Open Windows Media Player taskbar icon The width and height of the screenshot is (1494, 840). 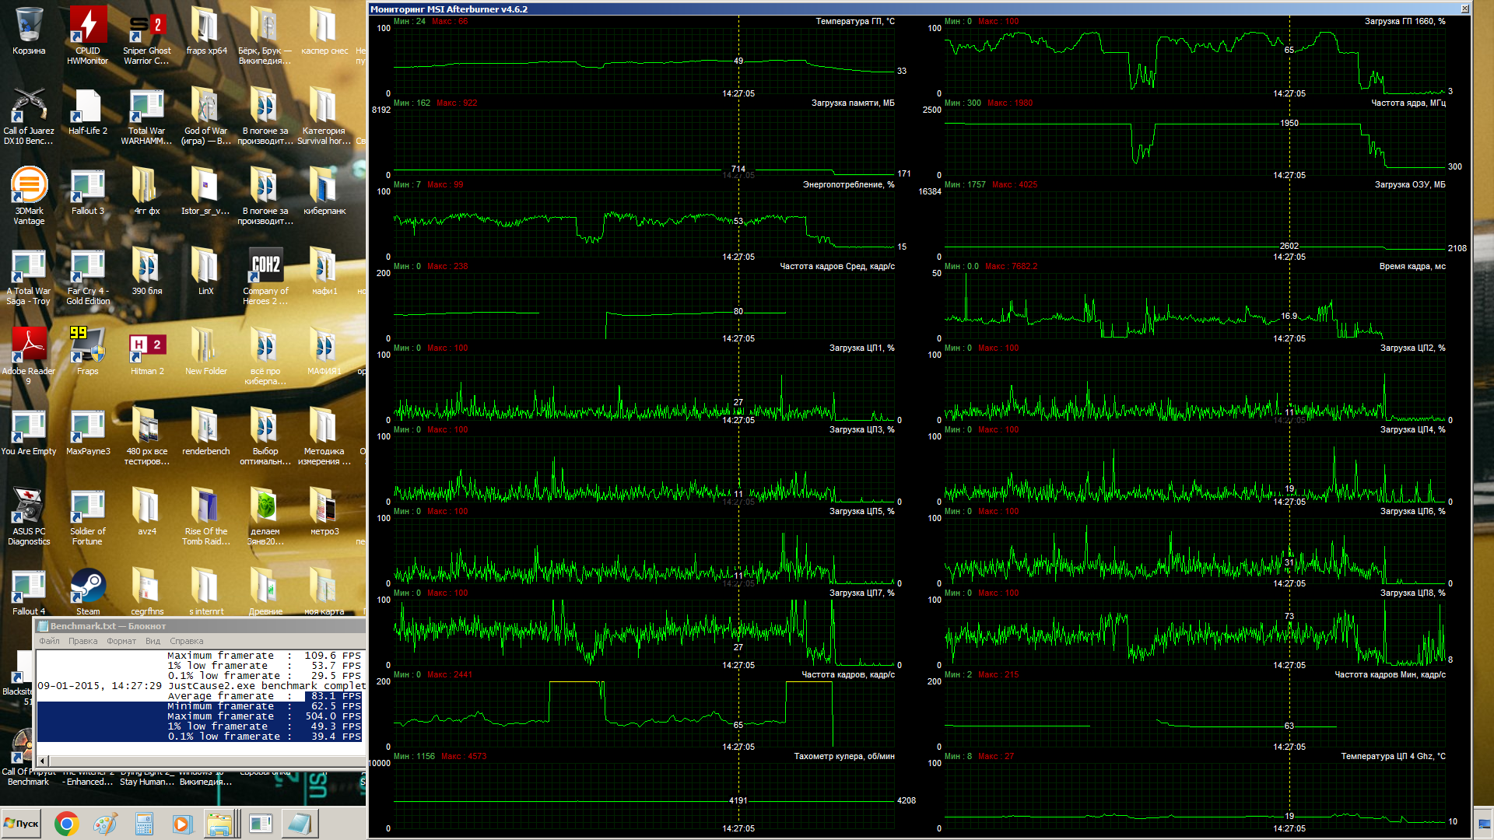click(x=182, y=824)
